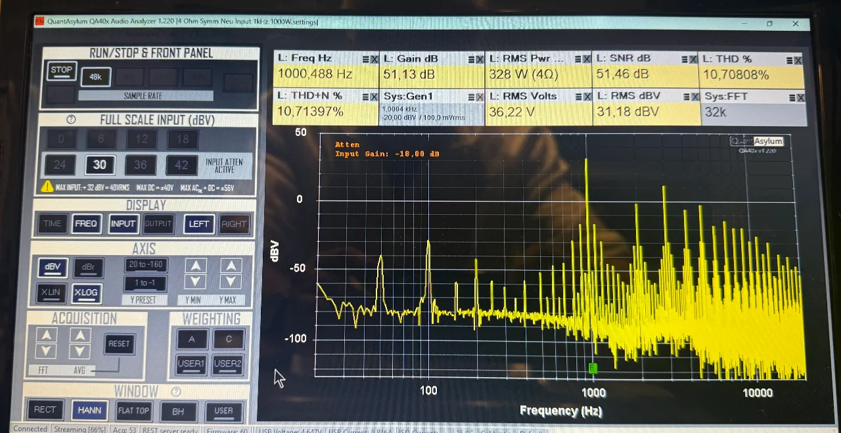Open the Window section help icon

point(175,392)
